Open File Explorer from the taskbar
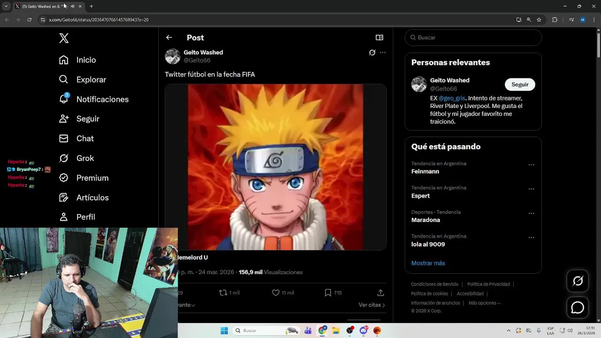Image resolution: width=601 pixels, height=338 pixels. pyautogui.click(x=336, y=330)
